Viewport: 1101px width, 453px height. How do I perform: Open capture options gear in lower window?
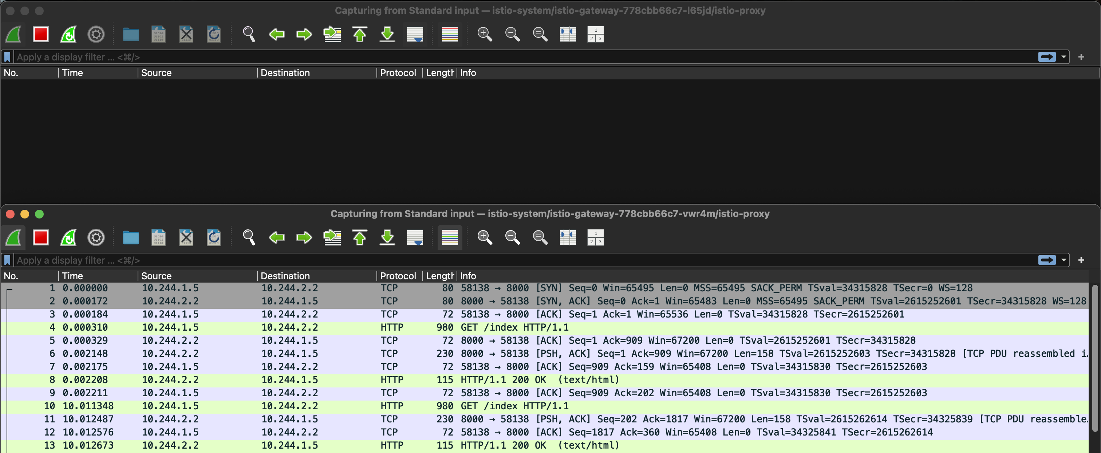tap(96, 238)
